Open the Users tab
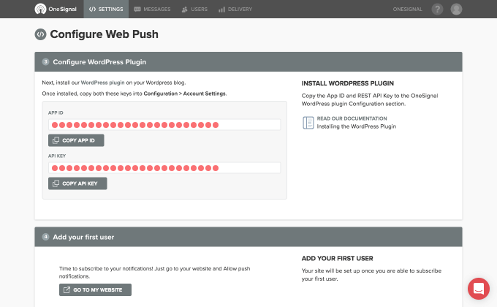Screen dimensions: 497x307 point(194,10)
